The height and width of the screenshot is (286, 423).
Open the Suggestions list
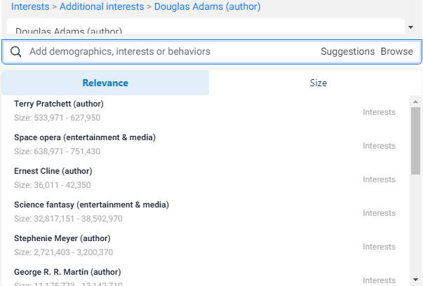click(347, 52)
